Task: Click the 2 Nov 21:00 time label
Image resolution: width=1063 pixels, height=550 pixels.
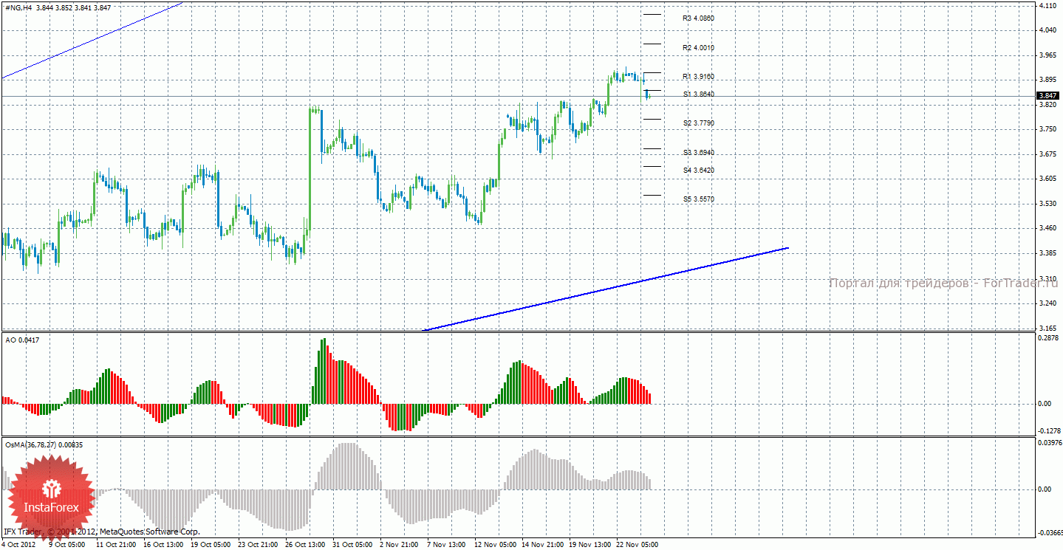Action: [x=400, y=545]
